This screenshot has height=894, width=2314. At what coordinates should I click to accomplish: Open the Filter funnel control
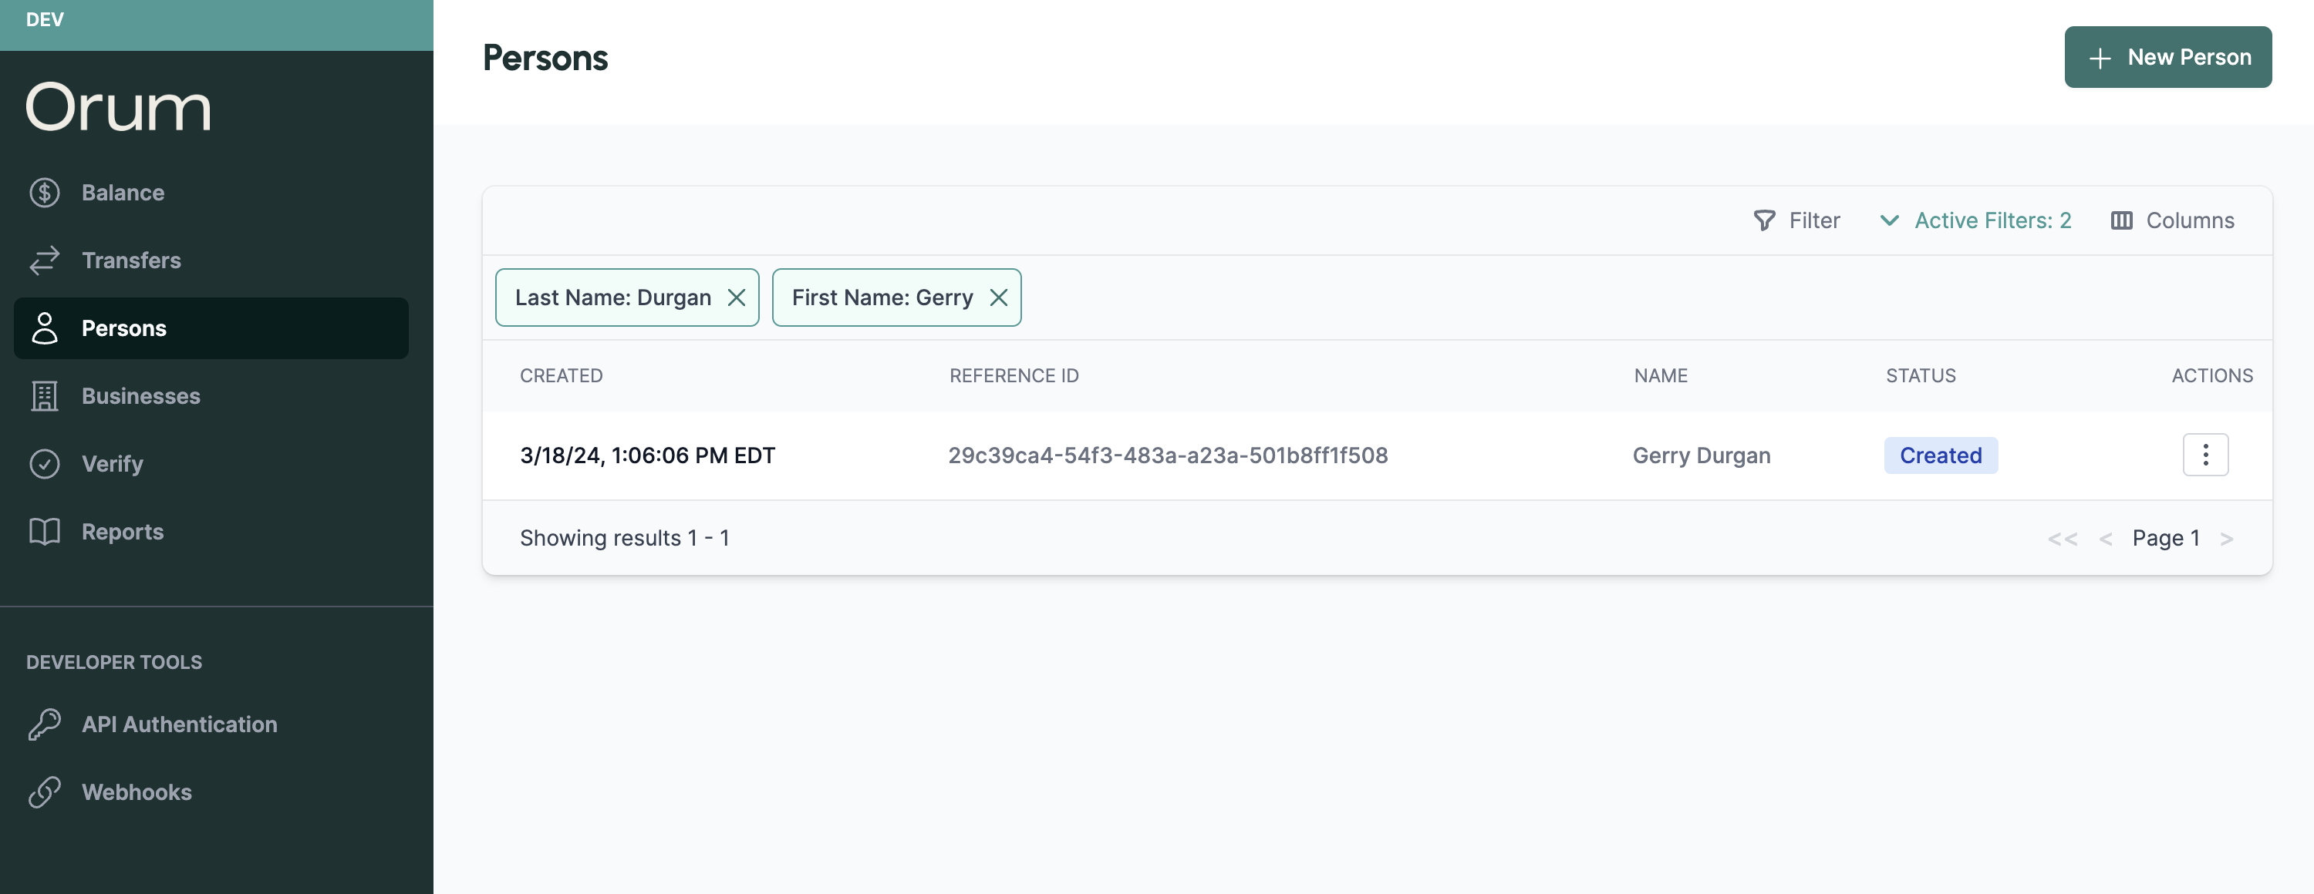point(1796,221)
